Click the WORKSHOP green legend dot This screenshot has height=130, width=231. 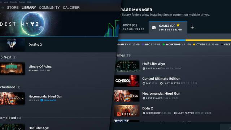pos(164,44)
